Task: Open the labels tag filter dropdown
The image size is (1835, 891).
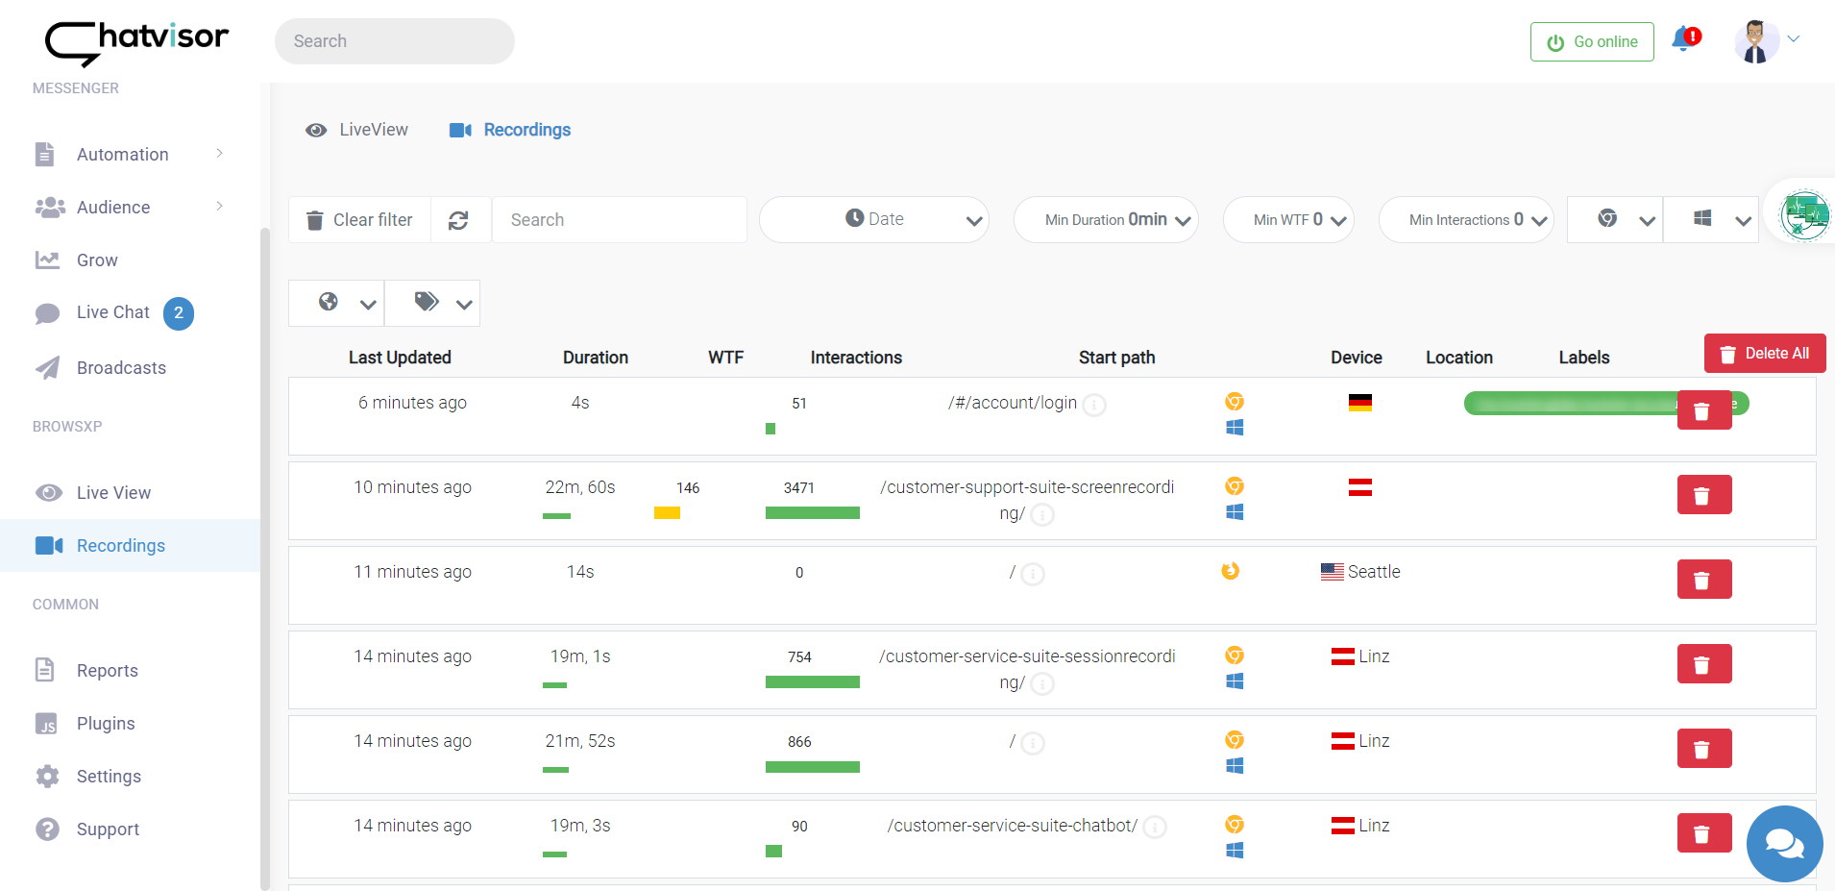Action: point(432,304)
